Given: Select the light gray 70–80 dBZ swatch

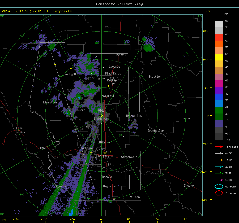Looking at the screenshot, I should tap(219, 24).
